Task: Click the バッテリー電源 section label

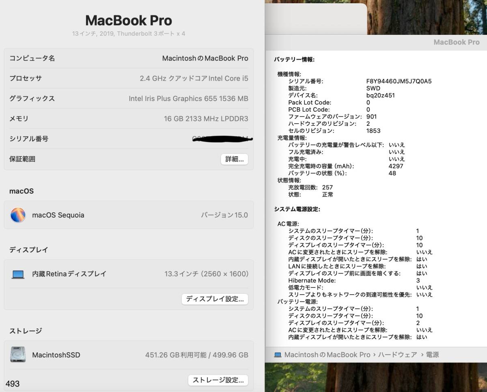Action: pyautogui.click(x=297, y=302)
